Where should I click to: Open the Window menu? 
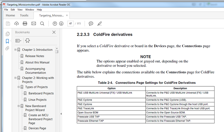tap(30, 10)
